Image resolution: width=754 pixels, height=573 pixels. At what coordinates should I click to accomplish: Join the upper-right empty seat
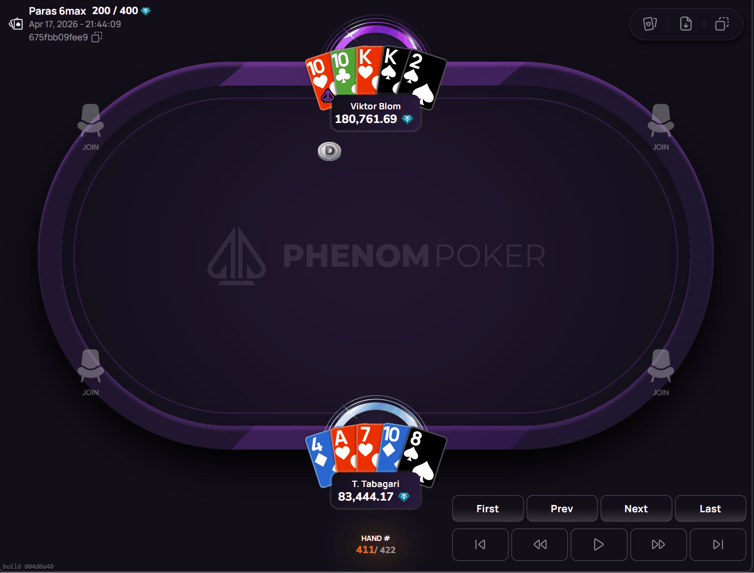coord(661,127)
